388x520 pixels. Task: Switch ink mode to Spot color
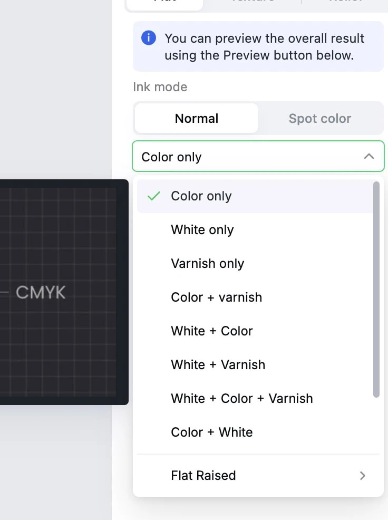coord(319,118)
